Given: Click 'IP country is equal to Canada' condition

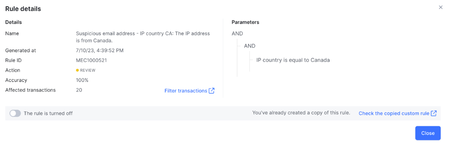Looking at the screenshot, I should click(x=293, y=60).
